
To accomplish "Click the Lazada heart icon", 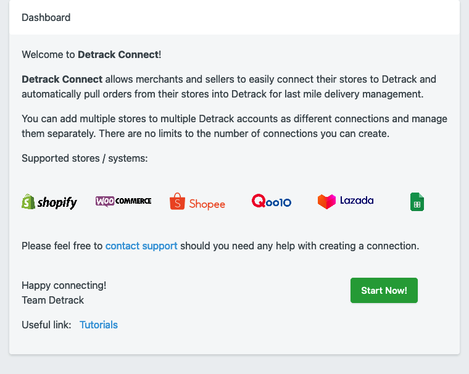I will (x=326, y=201).
